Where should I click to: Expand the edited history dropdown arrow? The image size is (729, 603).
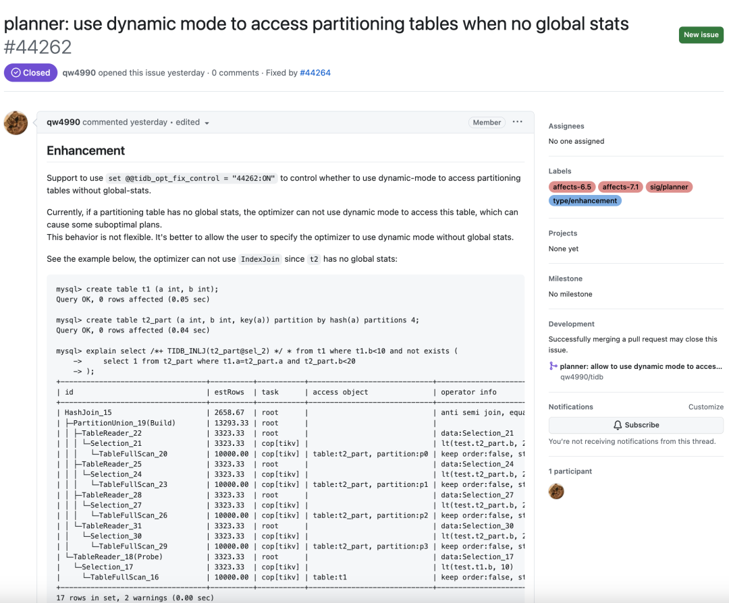point(207,123)
